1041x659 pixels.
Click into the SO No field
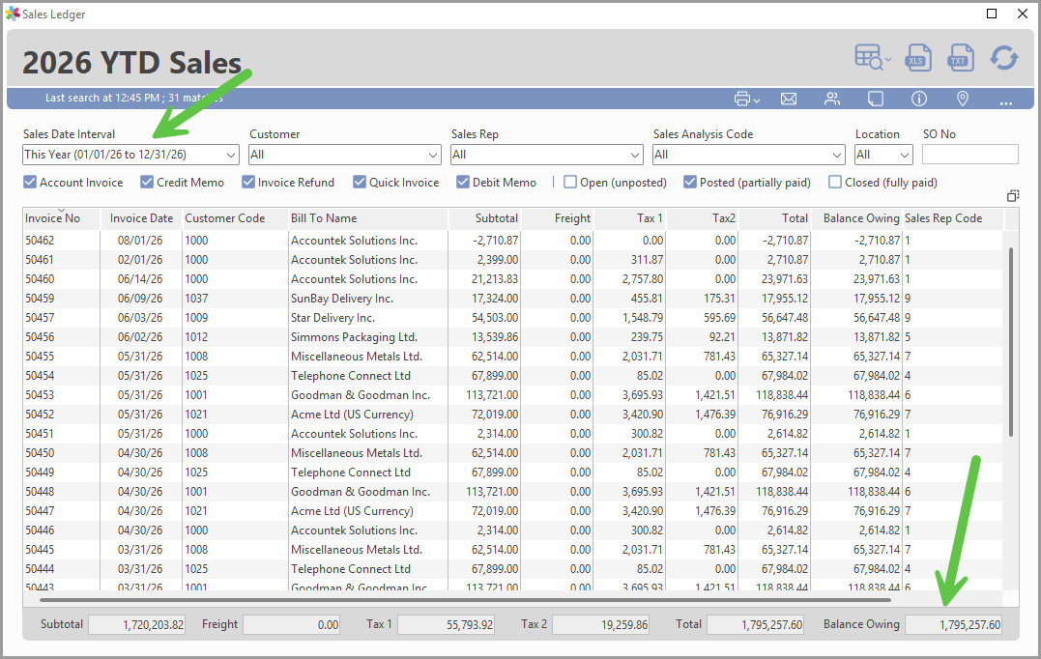[970, 154]
